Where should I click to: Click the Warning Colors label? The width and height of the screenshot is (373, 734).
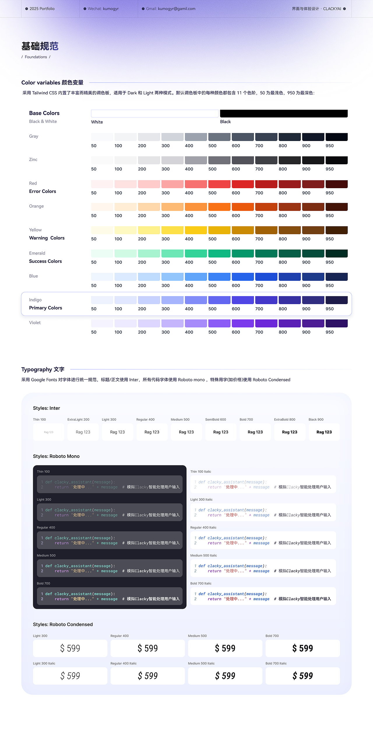(47, 238)
